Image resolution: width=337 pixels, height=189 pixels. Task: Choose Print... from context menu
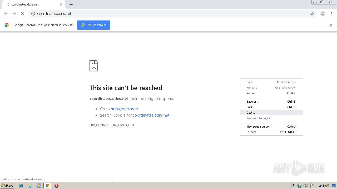point(271,107)
